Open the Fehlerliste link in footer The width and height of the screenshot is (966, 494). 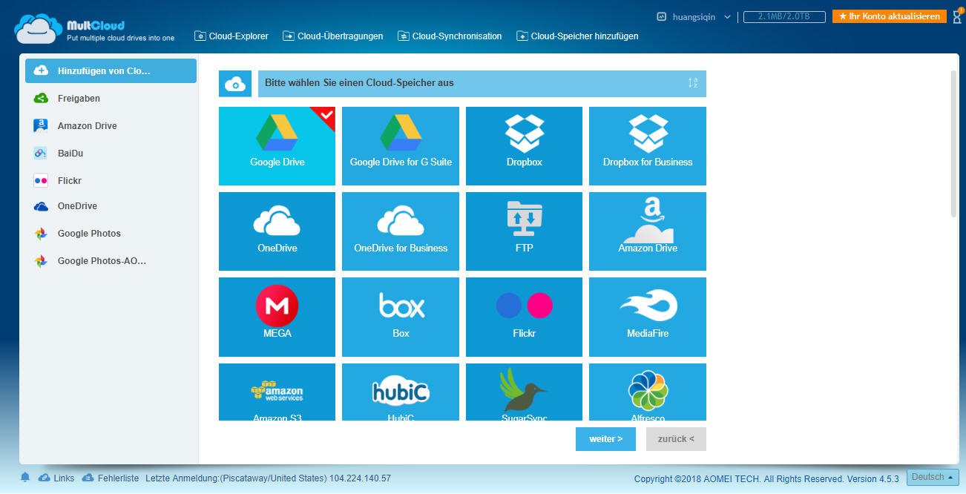pos(111,478)
